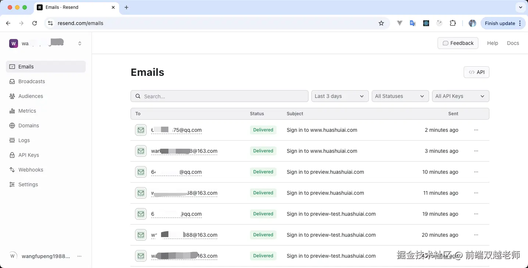
Task: Click the Docs link in header
Action: point(513,43)
